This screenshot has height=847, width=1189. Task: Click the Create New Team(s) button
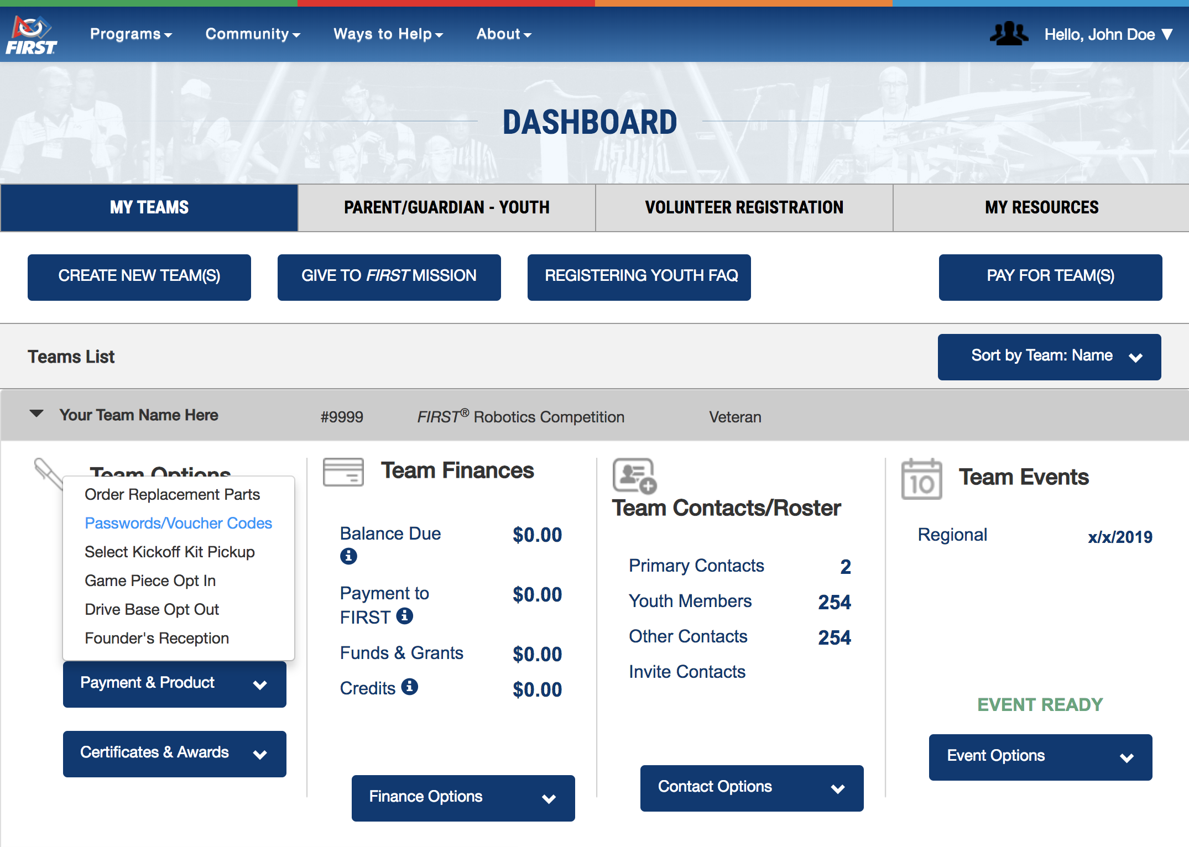[139, 276]
